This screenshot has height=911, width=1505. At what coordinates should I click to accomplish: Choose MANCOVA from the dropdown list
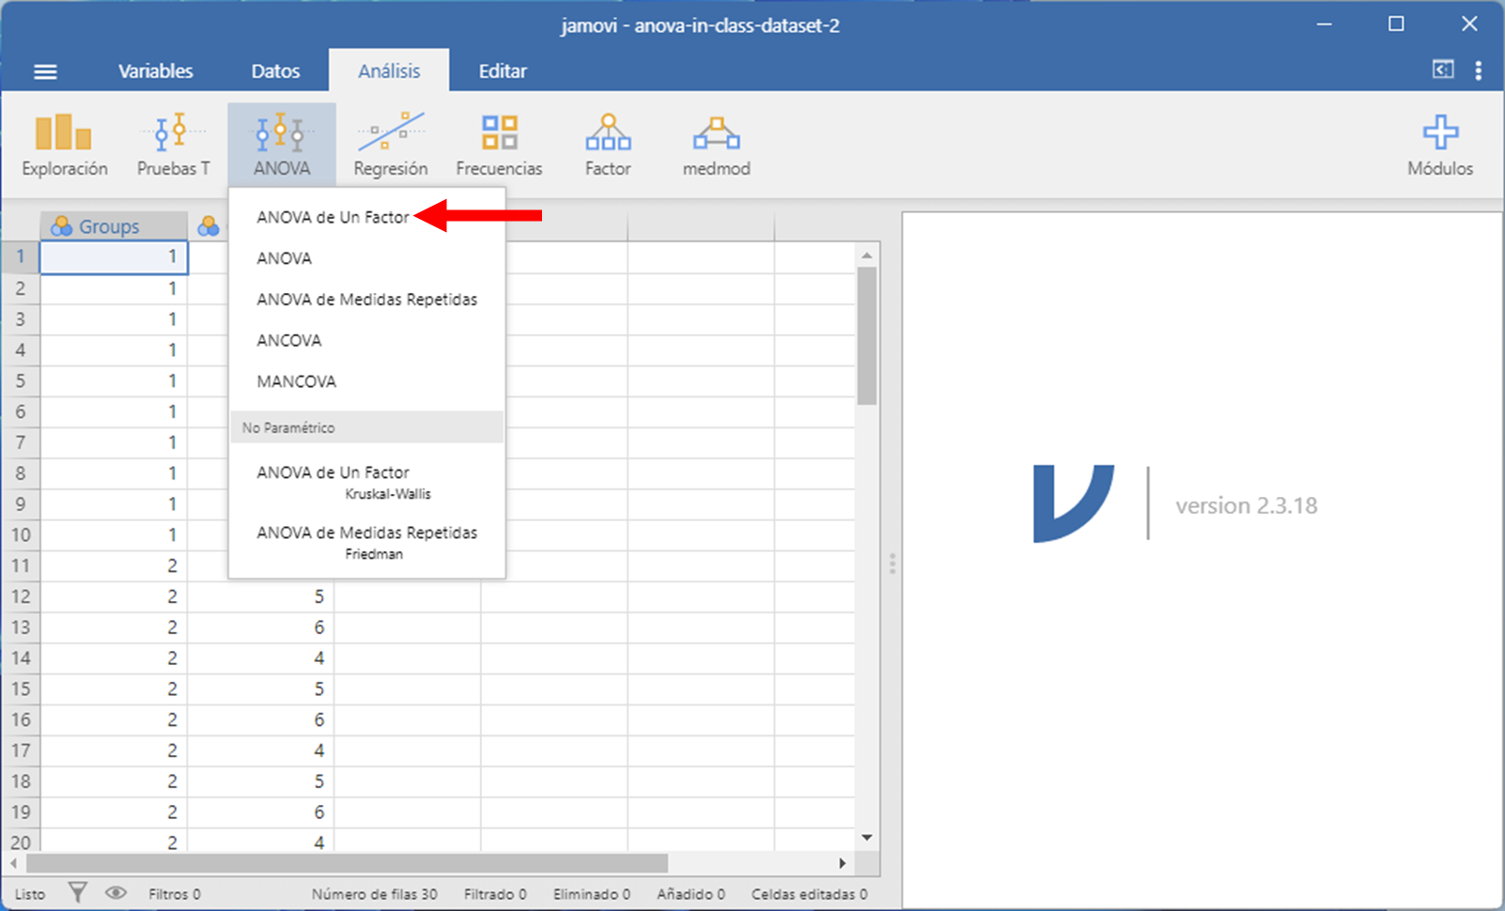pos(296,381)
